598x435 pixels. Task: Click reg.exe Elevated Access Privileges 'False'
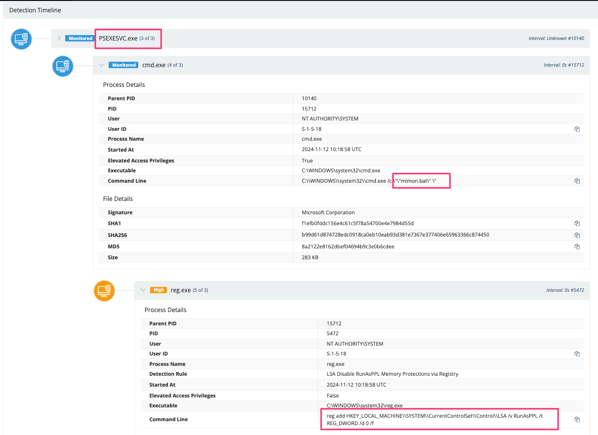coord(333,395)
